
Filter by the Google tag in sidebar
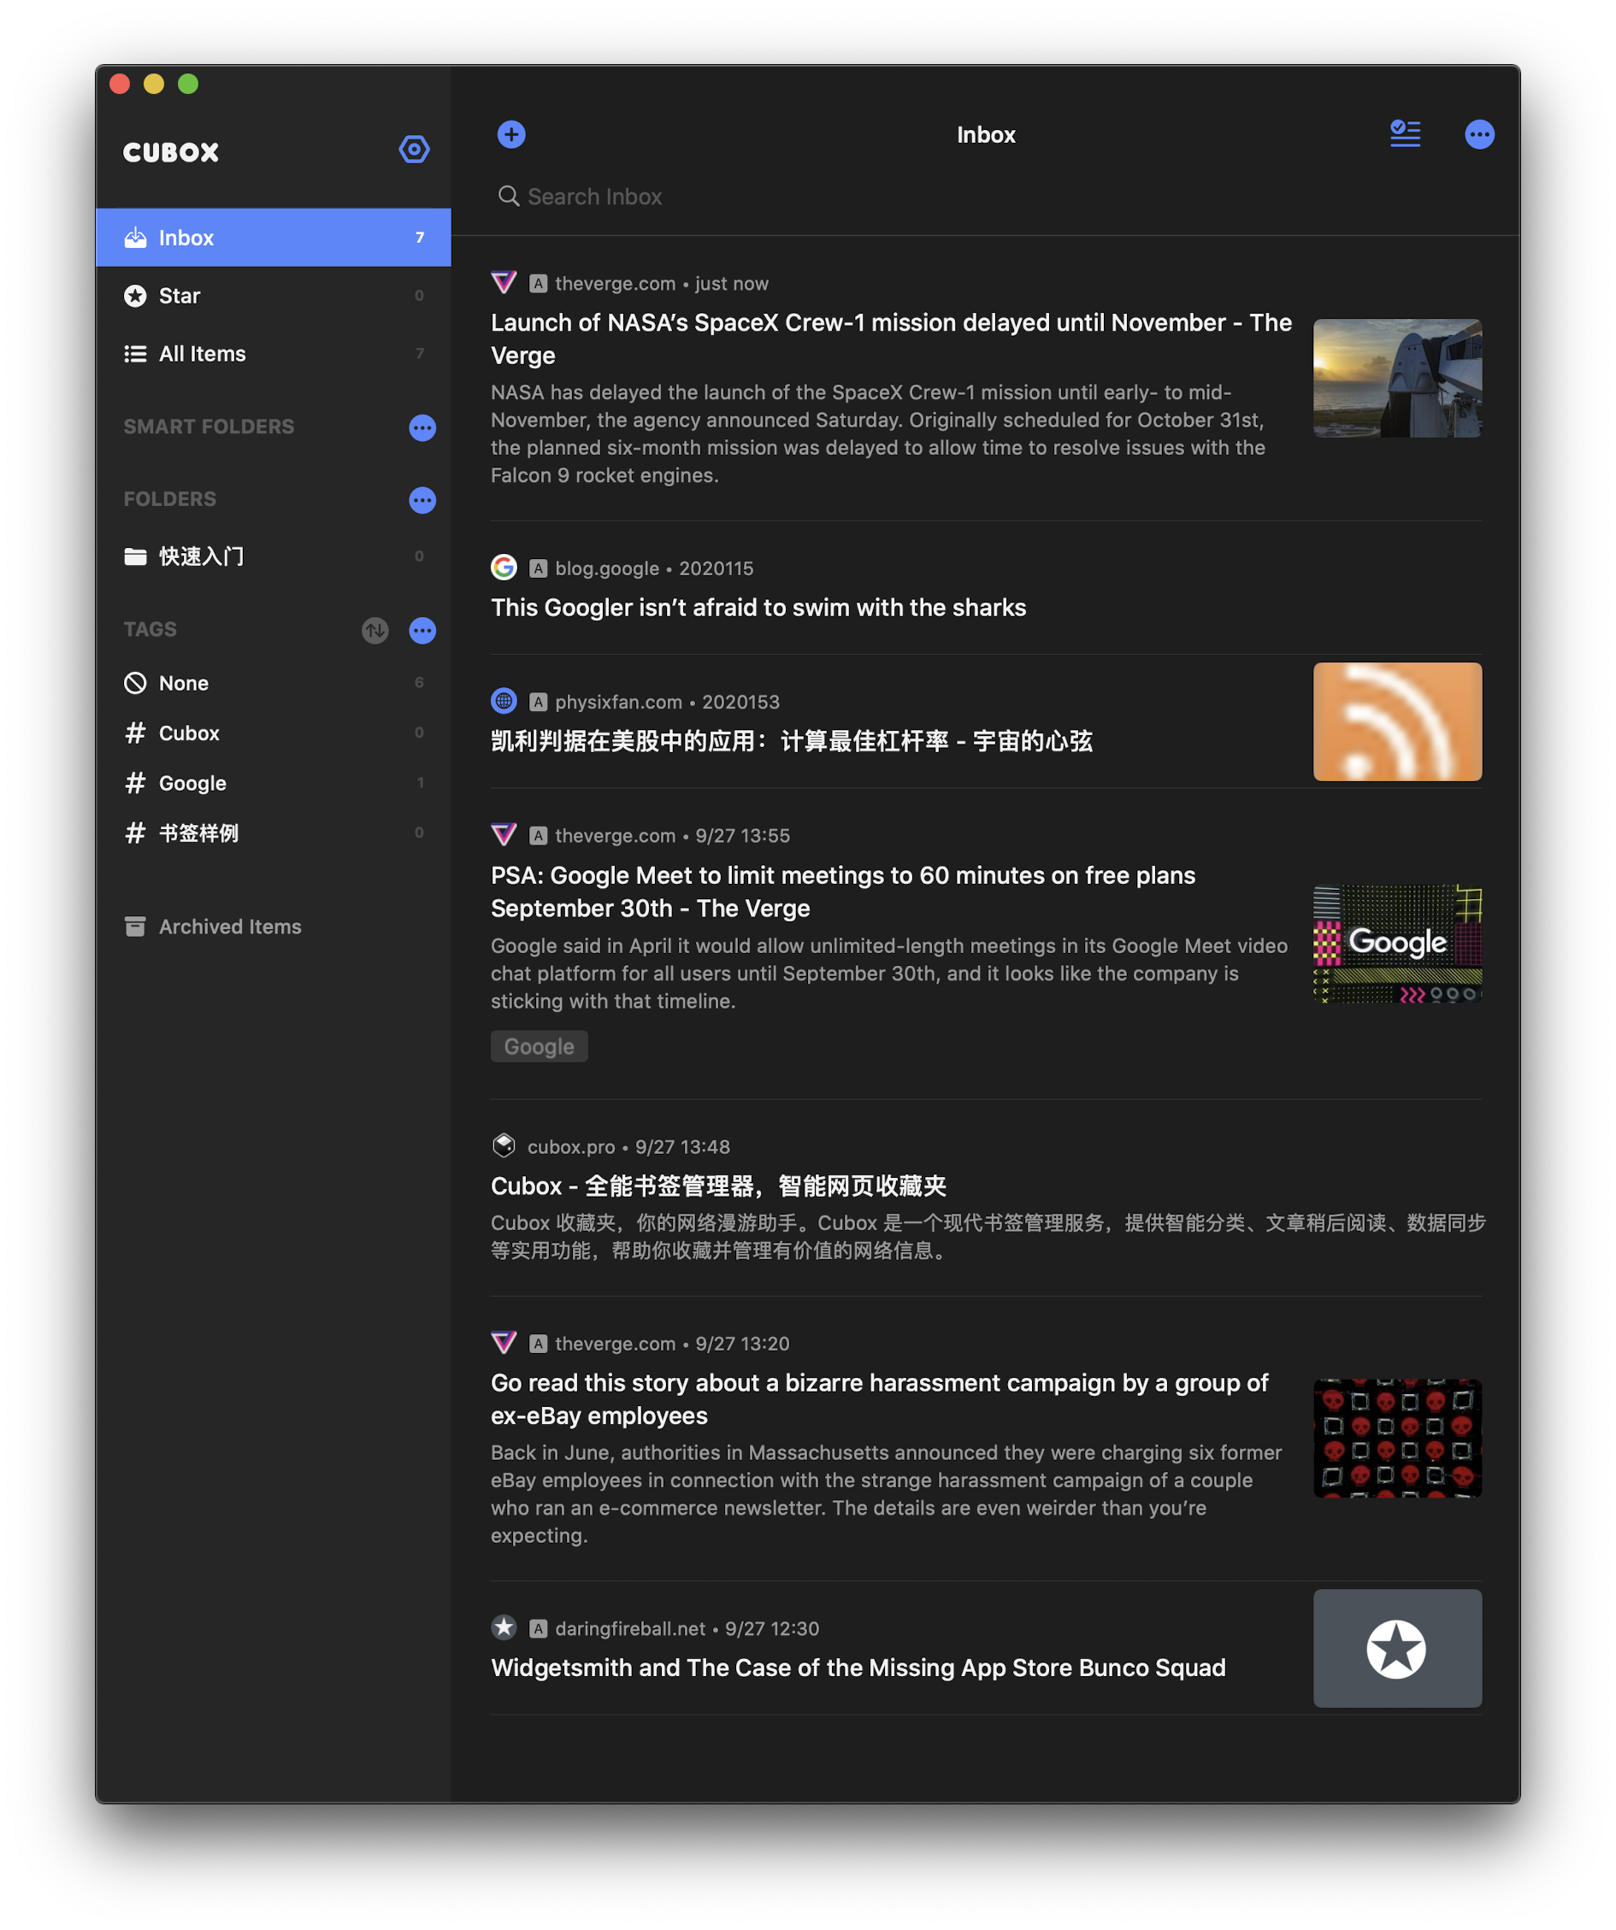click(x=273, y=783)
